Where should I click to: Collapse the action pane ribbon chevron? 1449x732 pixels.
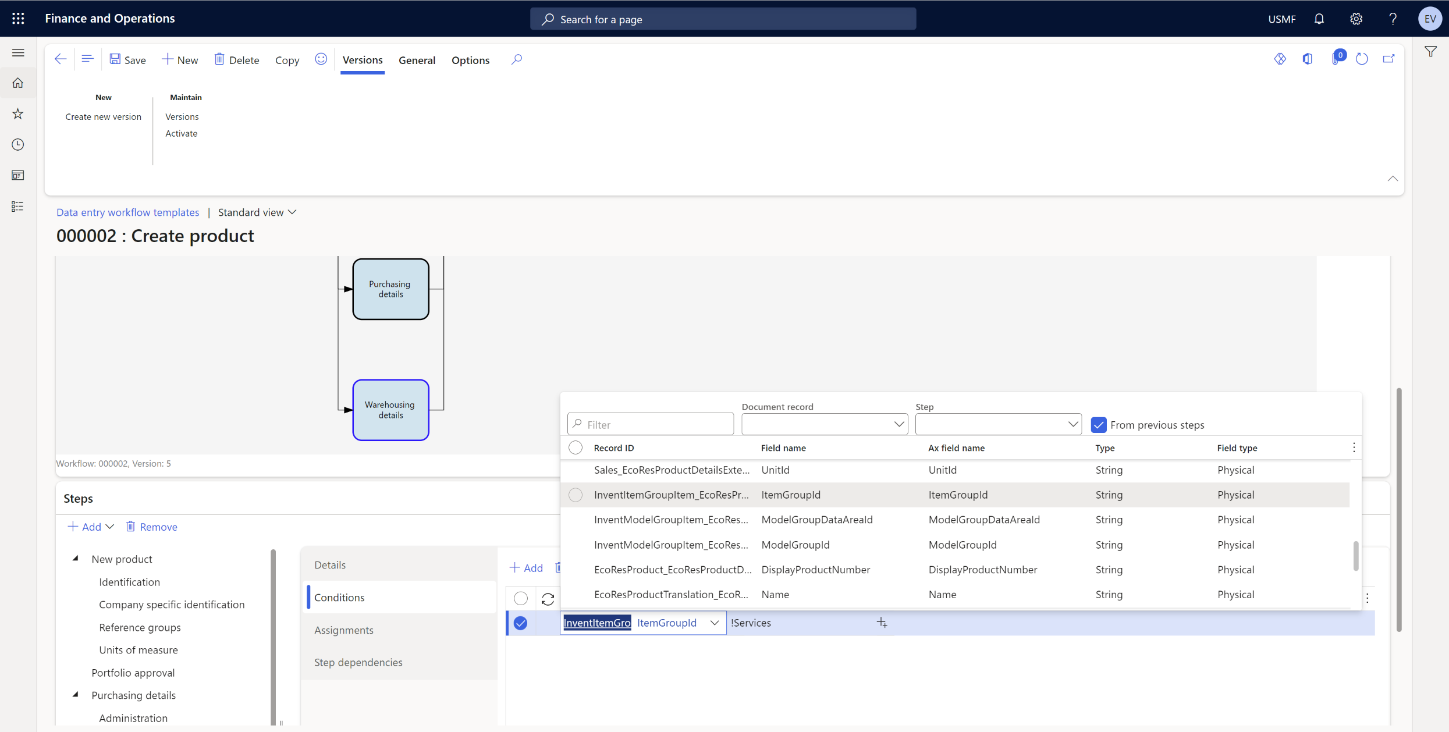1393,179
